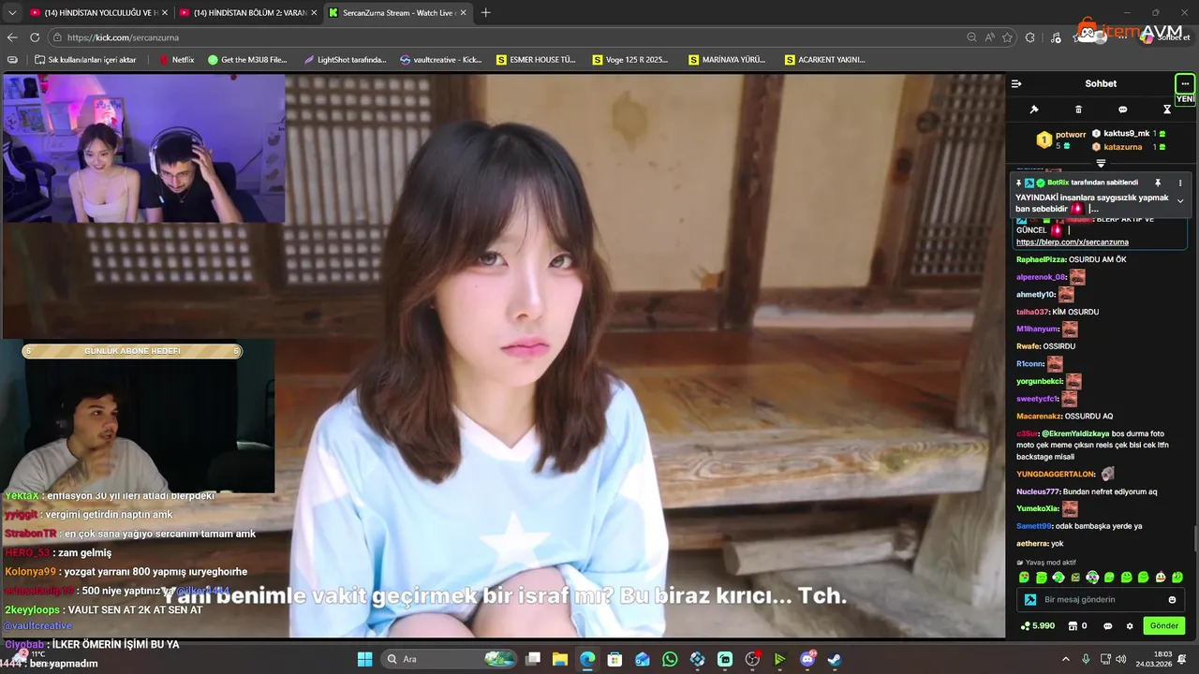The image size is (1199, 674).
Task: Expand the gift leaderboard under potworr
Action: tap(1101, 163)
